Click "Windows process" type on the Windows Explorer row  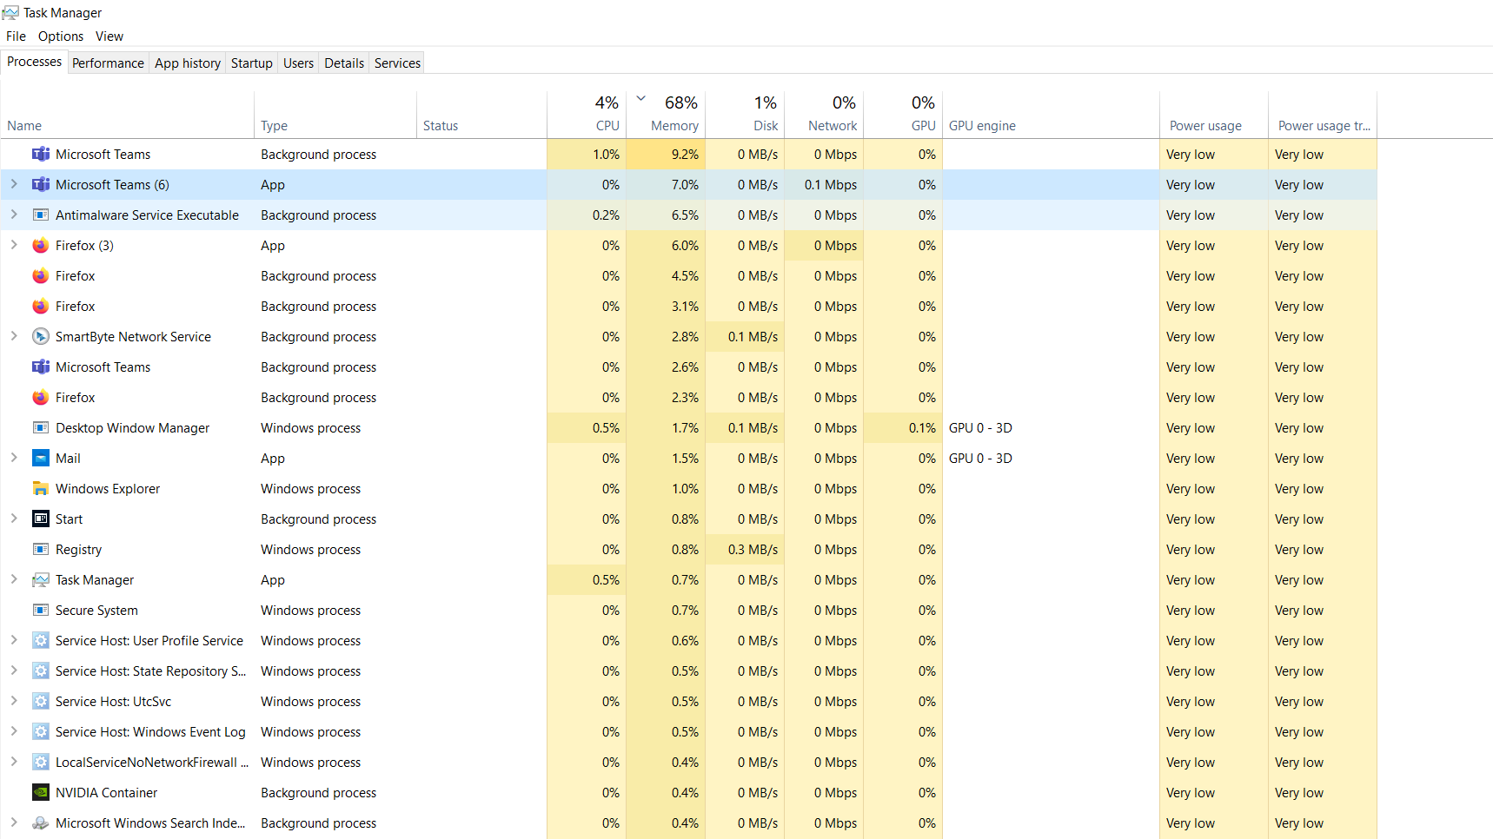(x=310, y=489)
